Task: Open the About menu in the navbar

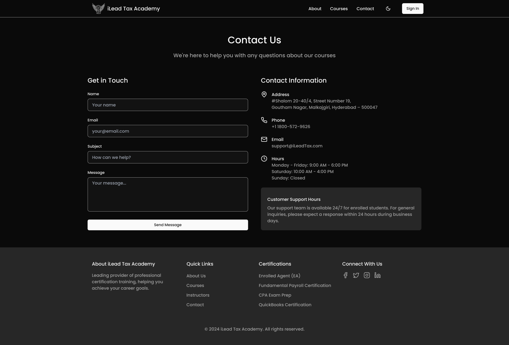Action: pos(315,9)
